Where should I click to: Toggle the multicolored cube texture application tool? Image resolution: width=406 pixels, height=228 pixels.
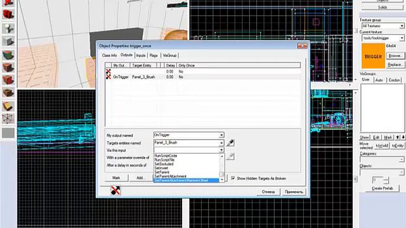(x=8, y=55)
